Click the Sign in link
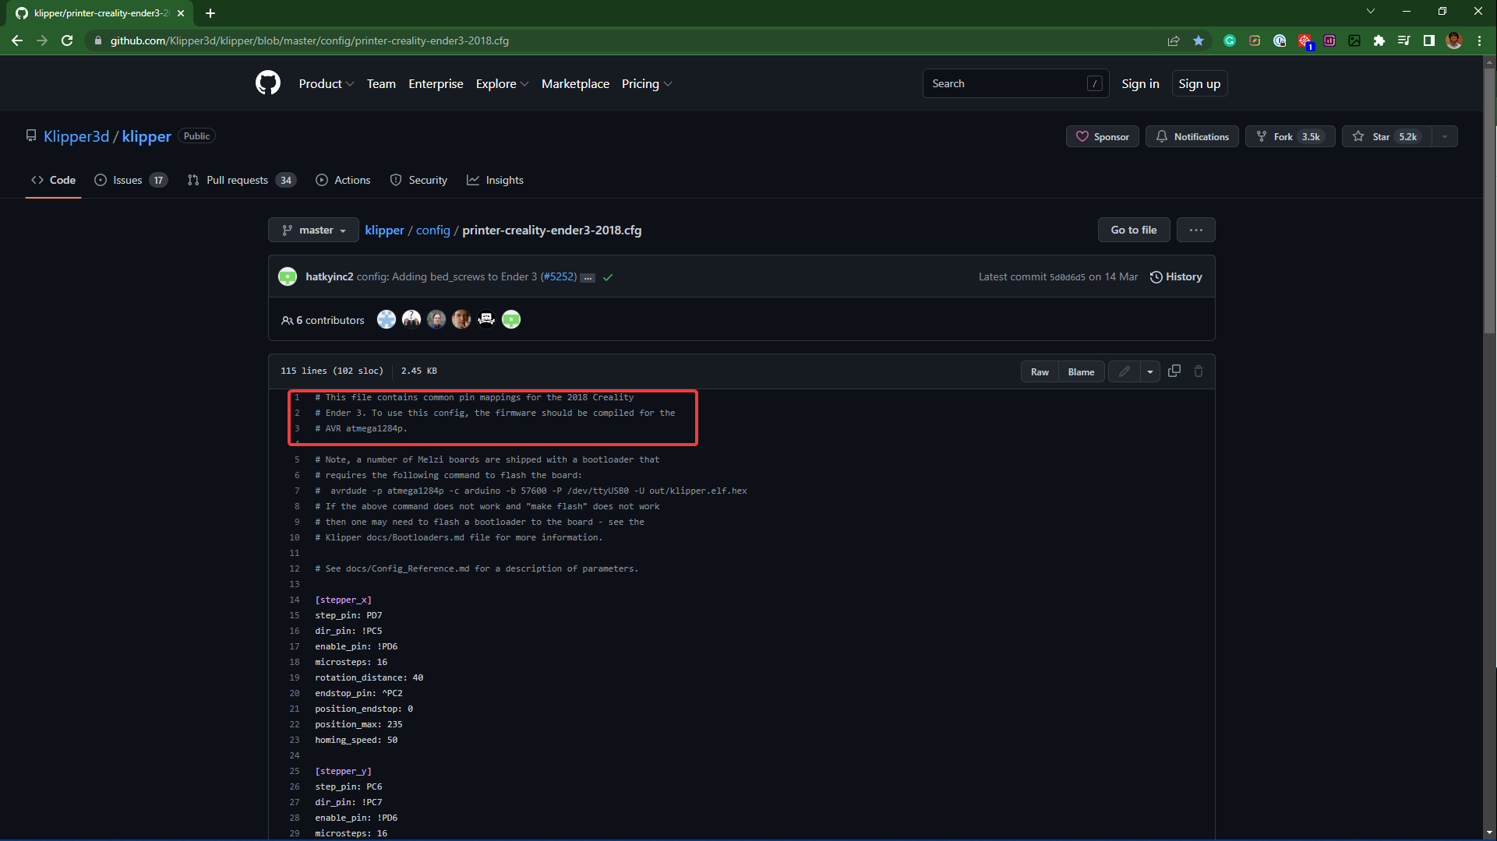Screen dimensions: 1497x841 1140,83
